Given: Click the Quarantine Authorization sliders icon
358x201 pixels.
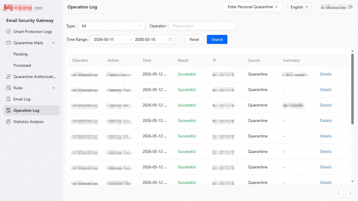Looking at the screenshot, I should pyautogui.click(x=8, y=77).
